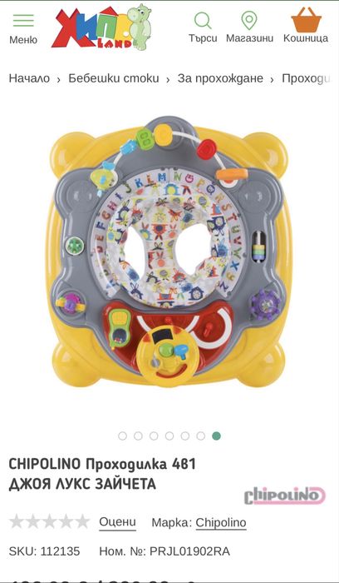Viewport: 339px width, 583px height.
Task: Show first product image dot
Action: tap(122, 436)
